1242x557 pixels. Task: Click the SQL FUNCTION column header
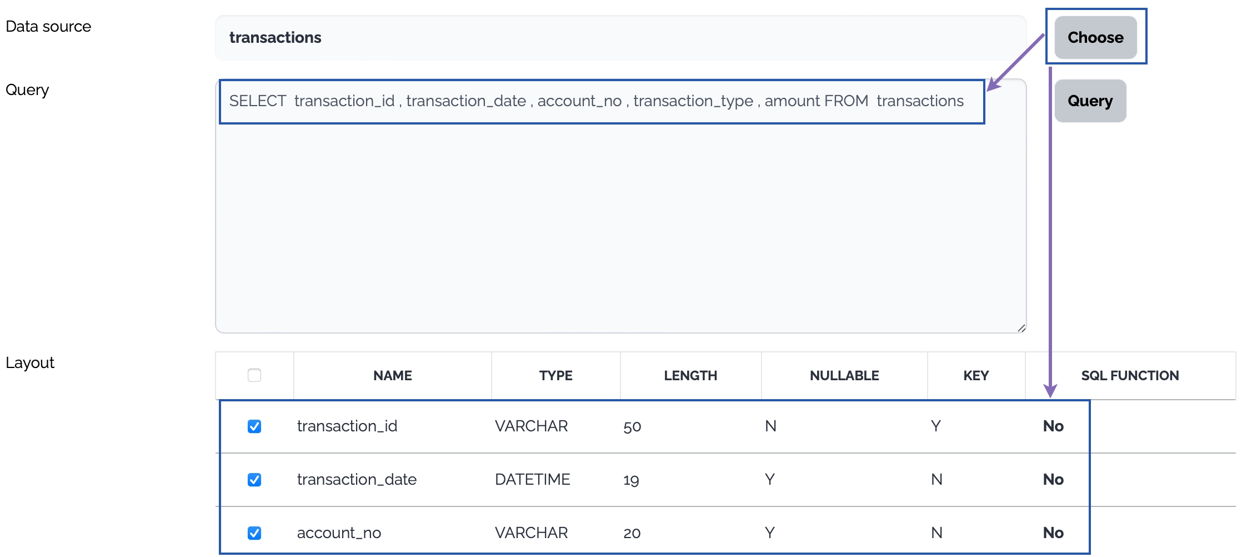coord(1130,376)
